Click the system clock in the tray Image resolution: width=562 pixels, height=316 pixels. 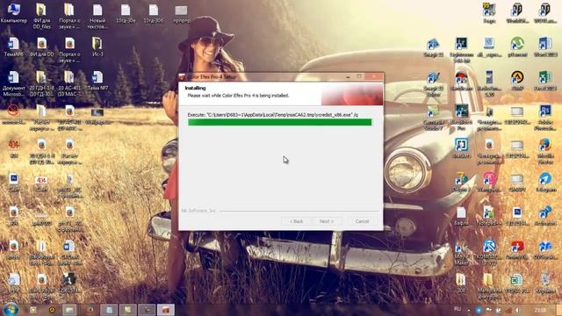[x=541, y=310]
